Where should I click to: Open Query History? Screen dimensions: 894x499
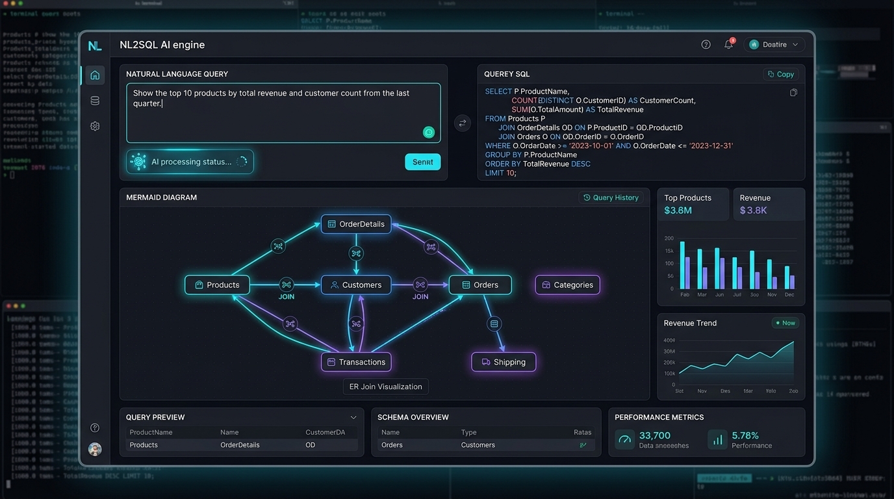point(611,198)
